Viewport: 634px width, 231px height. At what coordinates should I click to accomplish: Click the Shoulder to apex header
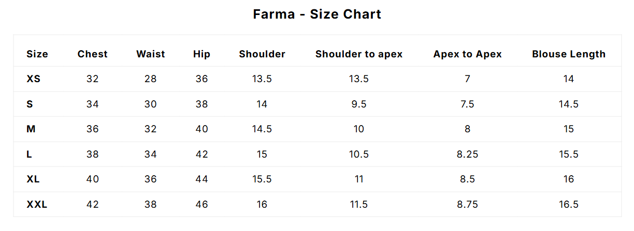tap(359, 54)
